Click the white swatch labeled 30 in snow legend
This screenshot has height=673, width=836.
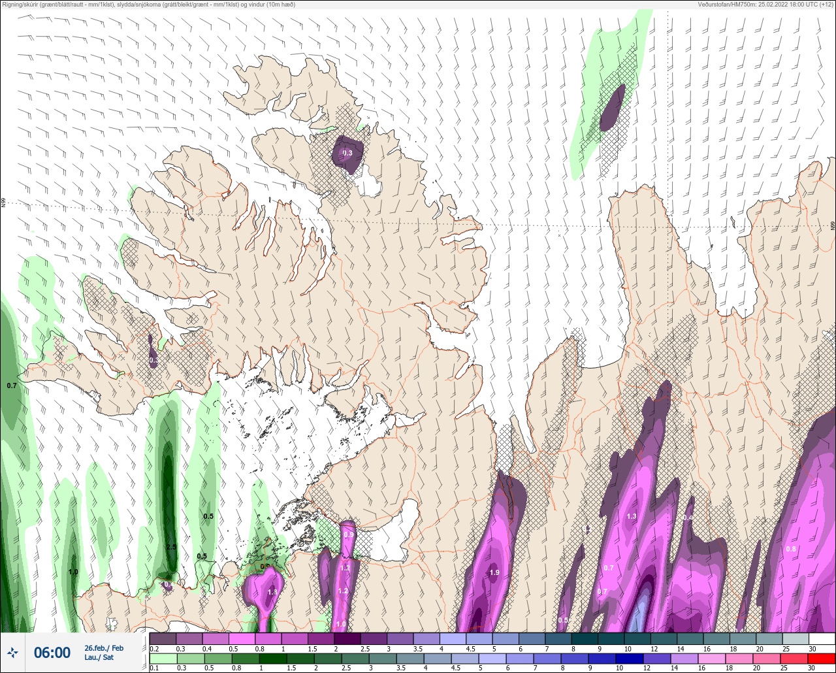822,639
